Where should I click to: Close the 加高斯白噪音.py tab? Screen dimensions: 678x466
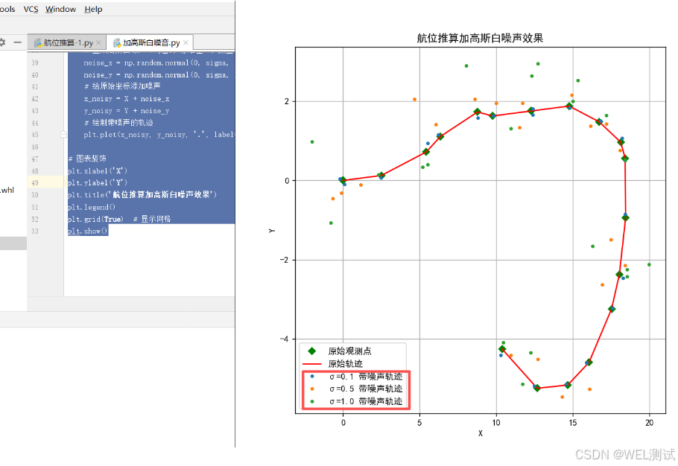coord(186,42)
